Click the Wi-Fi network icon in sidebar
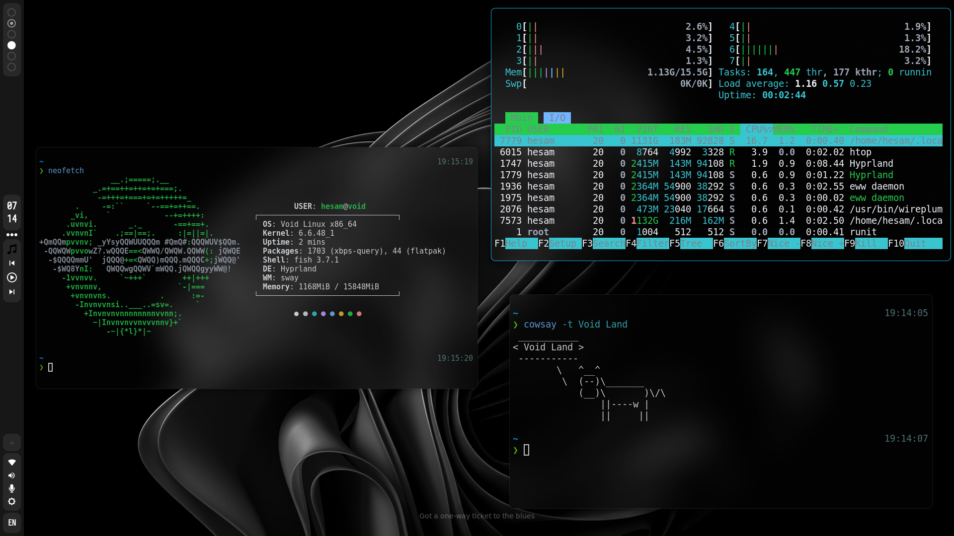 [12, 462]
